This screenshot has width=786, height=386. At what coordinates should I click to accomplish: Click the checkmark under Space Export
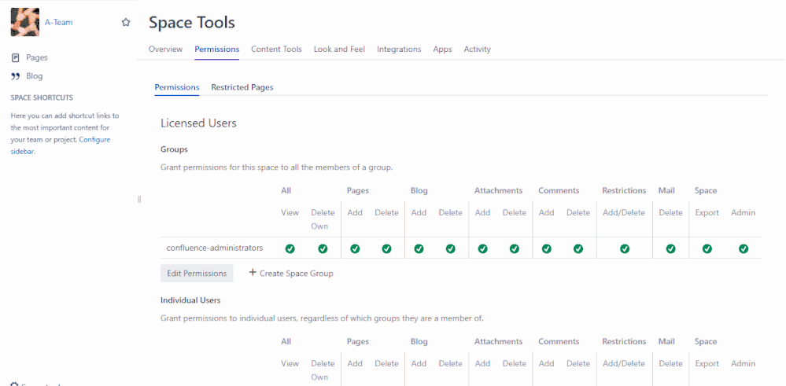(x=707, y=248)
